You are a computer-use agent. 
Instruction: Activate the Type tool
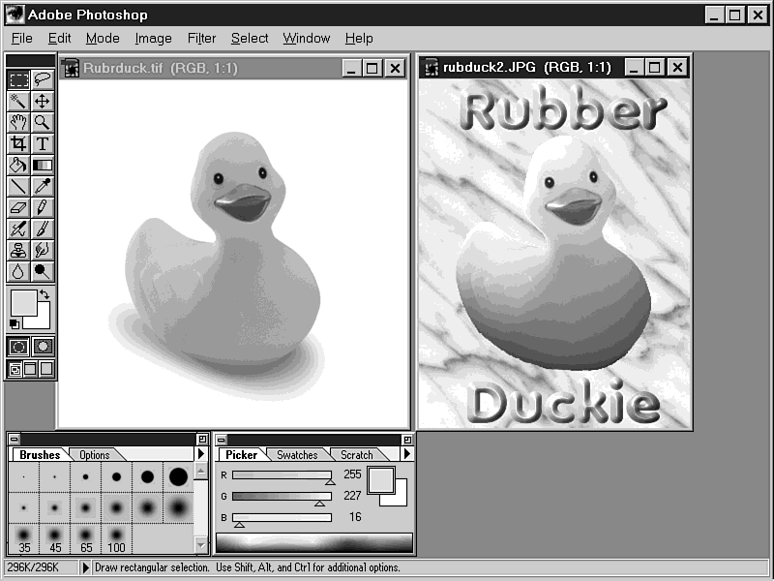pyautogui.click(x=43, y=143)
